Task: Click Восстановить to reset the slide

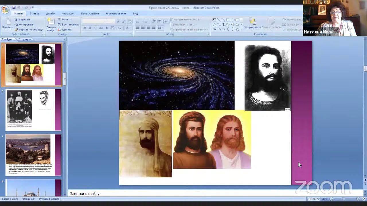Action: pyautogui.click(x=68, y=25)
